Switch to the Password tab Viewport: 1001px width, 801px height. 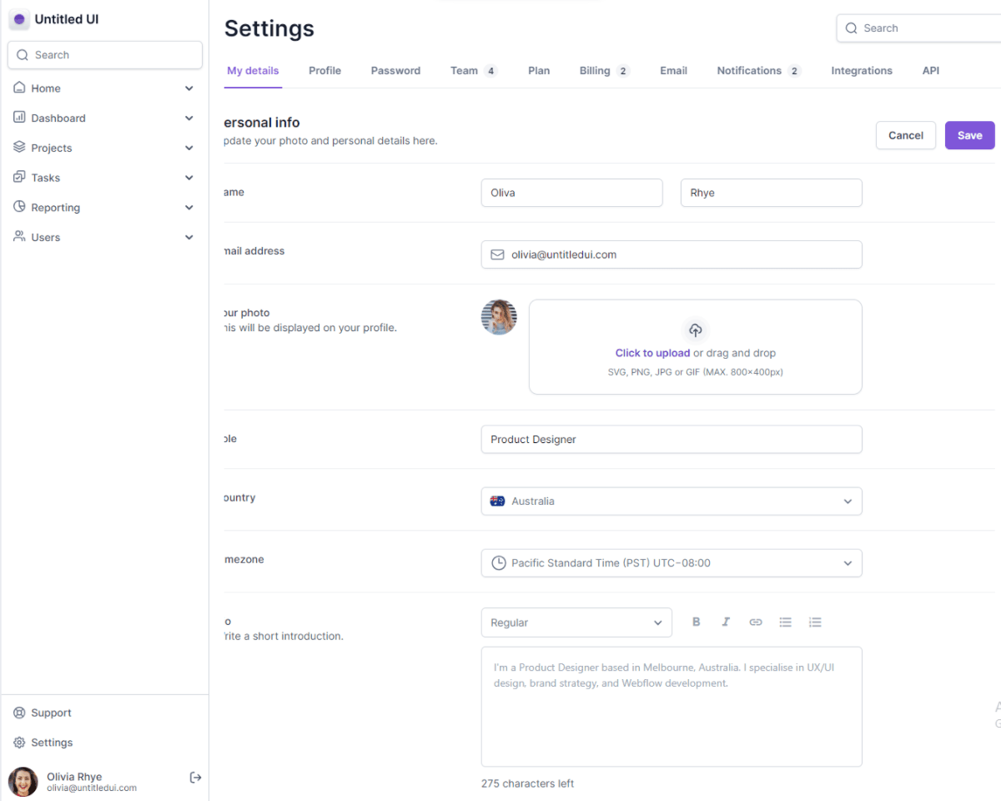click(x=395, y=71)
